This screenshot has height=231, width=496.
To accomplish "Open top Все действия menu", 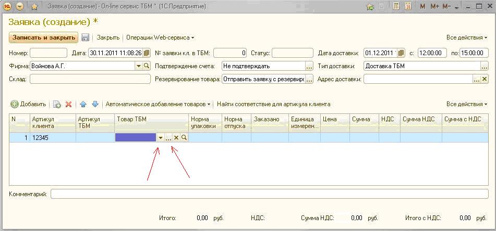I will pos(467,37).
